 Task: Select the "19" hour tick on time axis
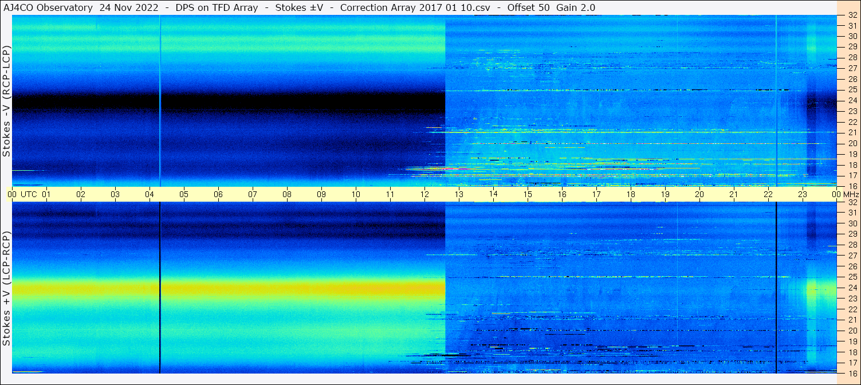[x=665, y=194]
